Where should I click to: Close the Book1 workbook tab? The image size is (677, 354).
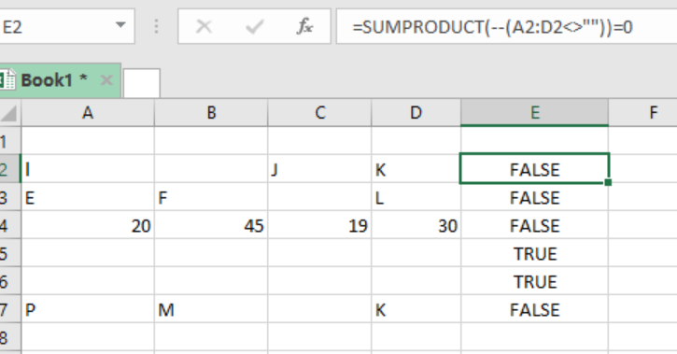[x=106, y=80]
